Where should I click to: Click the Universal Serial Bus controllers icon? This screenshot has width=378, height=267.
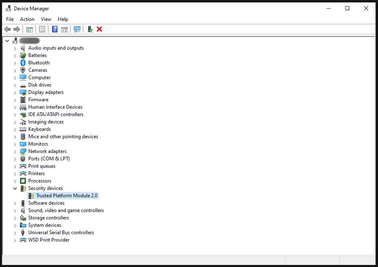point(23,232)
